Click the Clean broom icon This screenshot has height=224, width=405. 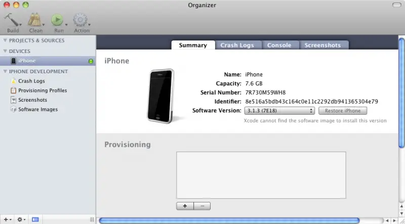click(35, 20)
